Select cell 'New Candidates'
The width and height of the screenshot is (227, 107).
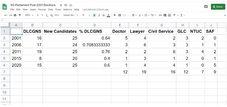pos(60,31)
